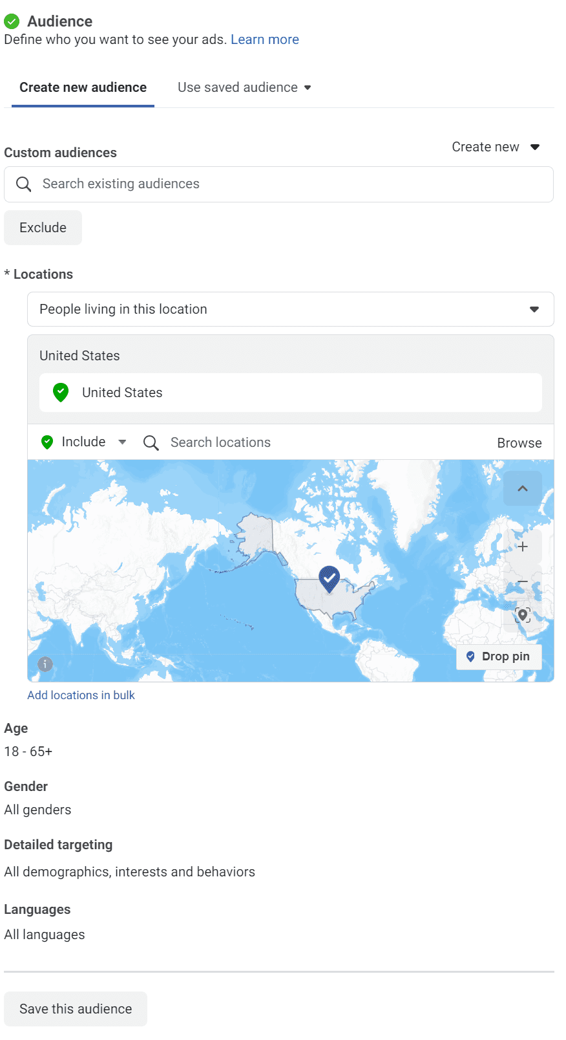Screen dimensions: 566x1040
Task: Zoom out on the location map
Action: pos(522,582)
